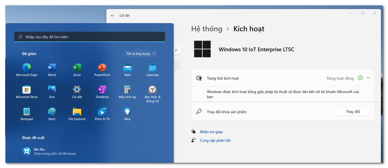The width and height of the screenshot is (388, 168).
Task: Click the Được đề xuất section heading
Action: 33,138
